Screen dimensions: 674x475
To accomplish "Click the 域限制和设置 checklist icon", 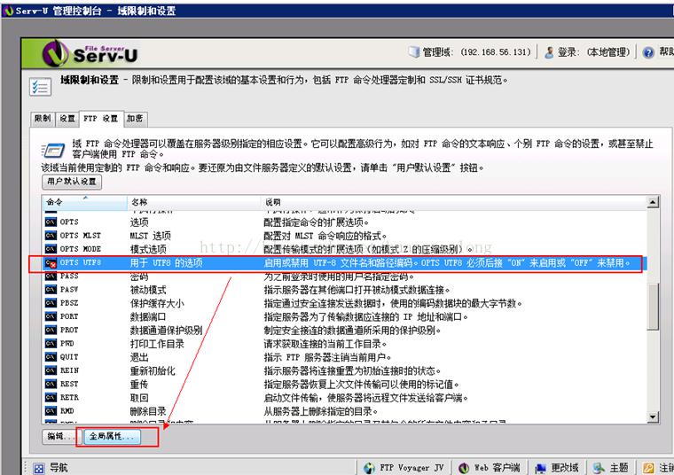I will (41, 87).
